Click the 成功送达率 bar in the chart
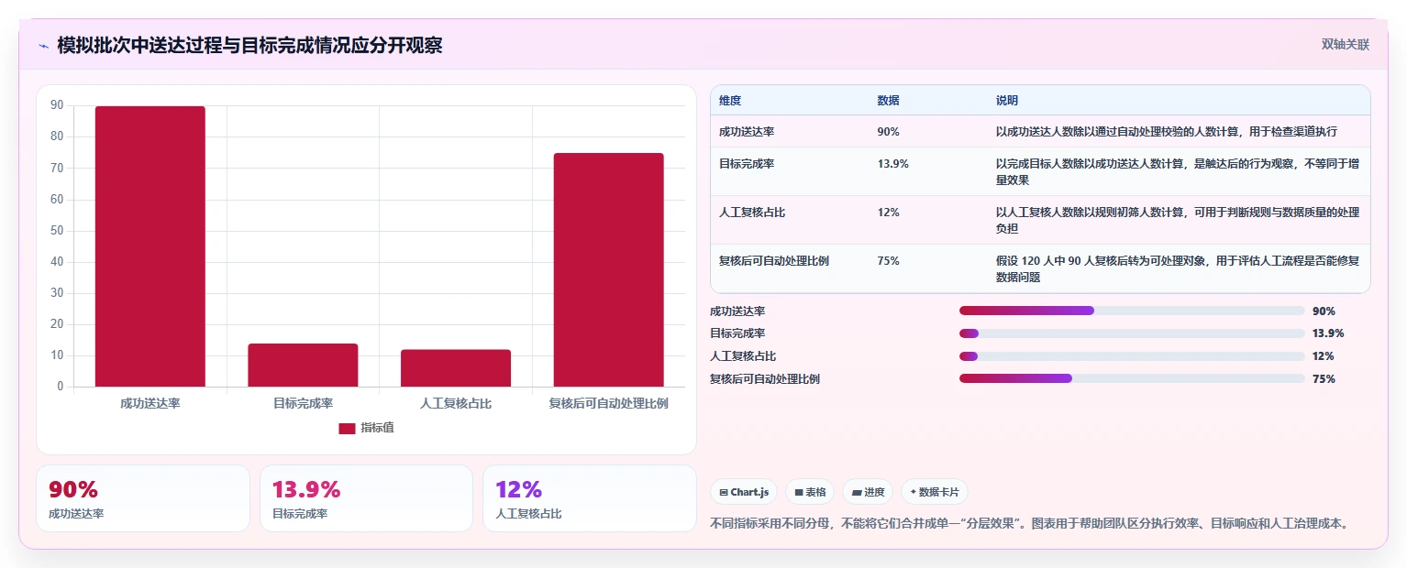 [x=150, y=246]
